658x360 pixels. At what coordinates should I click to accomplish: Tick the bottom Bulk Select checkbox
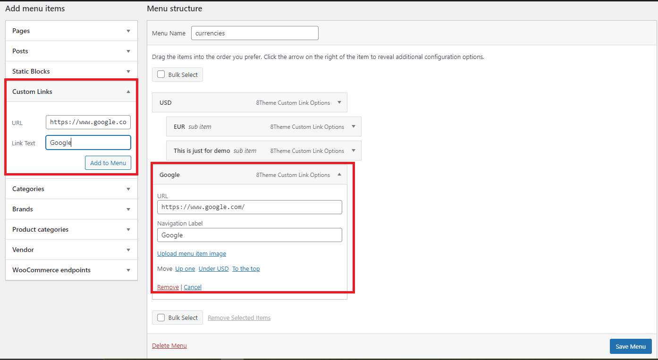pyautogui.click(x=161, y=318)
